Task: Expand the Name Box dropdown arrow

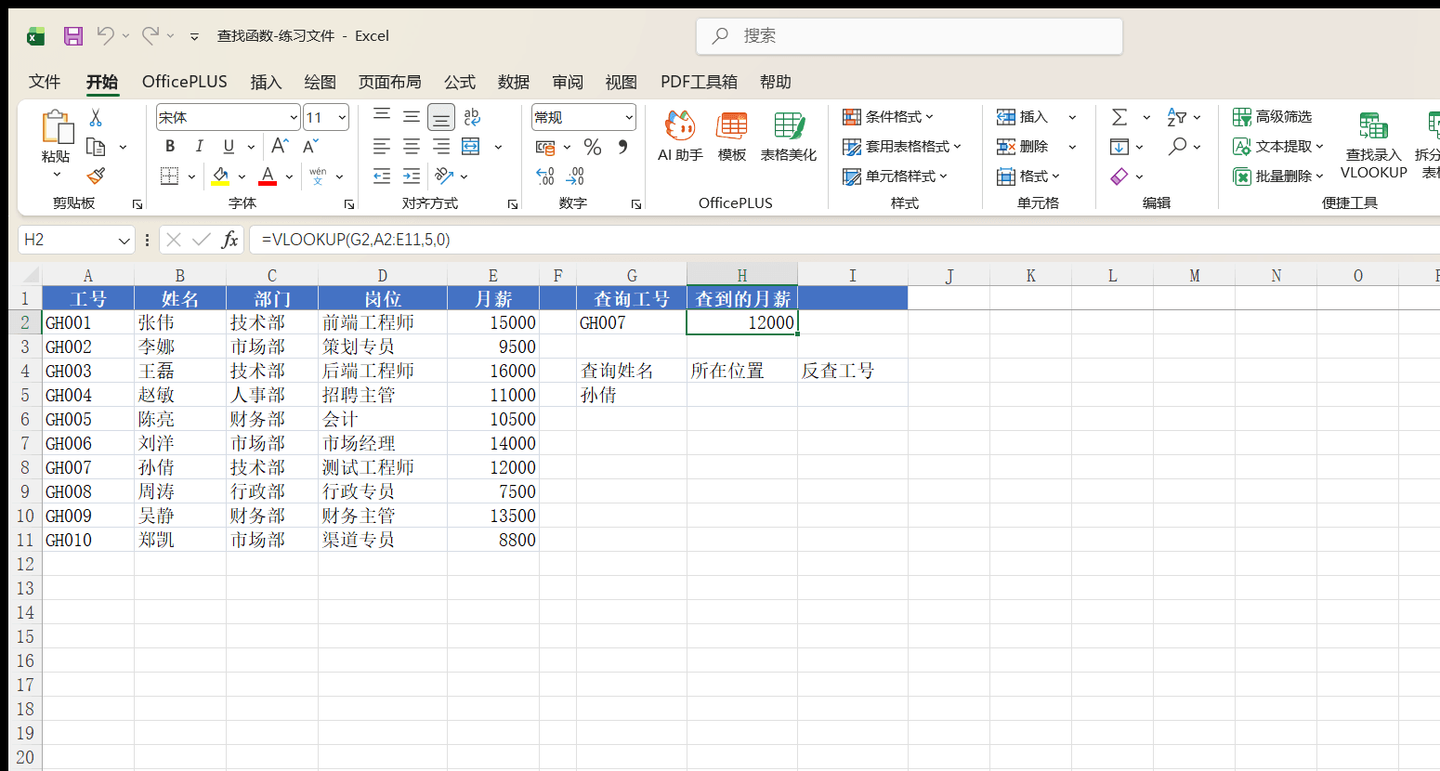Action: point(124,240)
